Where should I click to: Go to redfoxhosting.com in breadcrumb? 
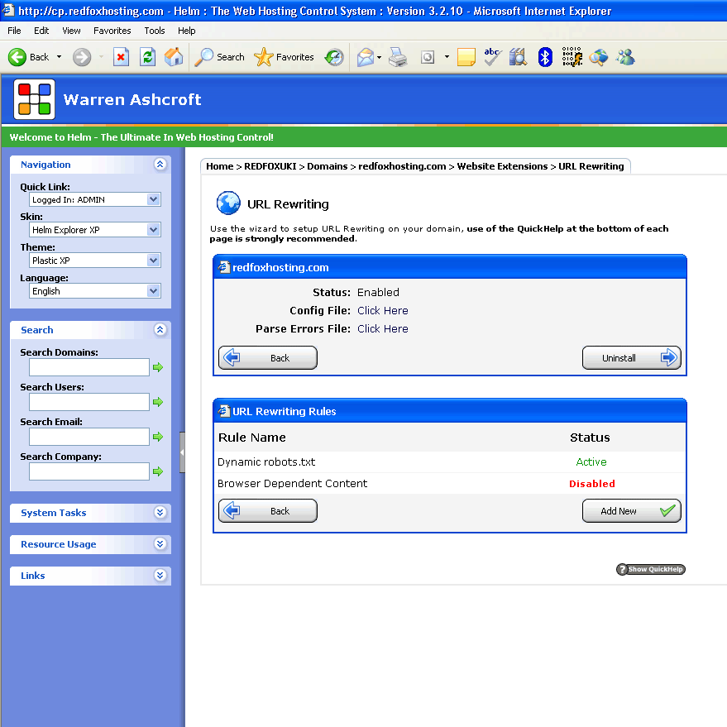[x=402, y=166]
